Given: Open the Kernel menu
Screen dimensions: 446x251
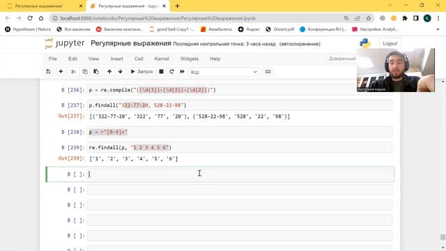Looking at the screenshot, I should 162,59.
